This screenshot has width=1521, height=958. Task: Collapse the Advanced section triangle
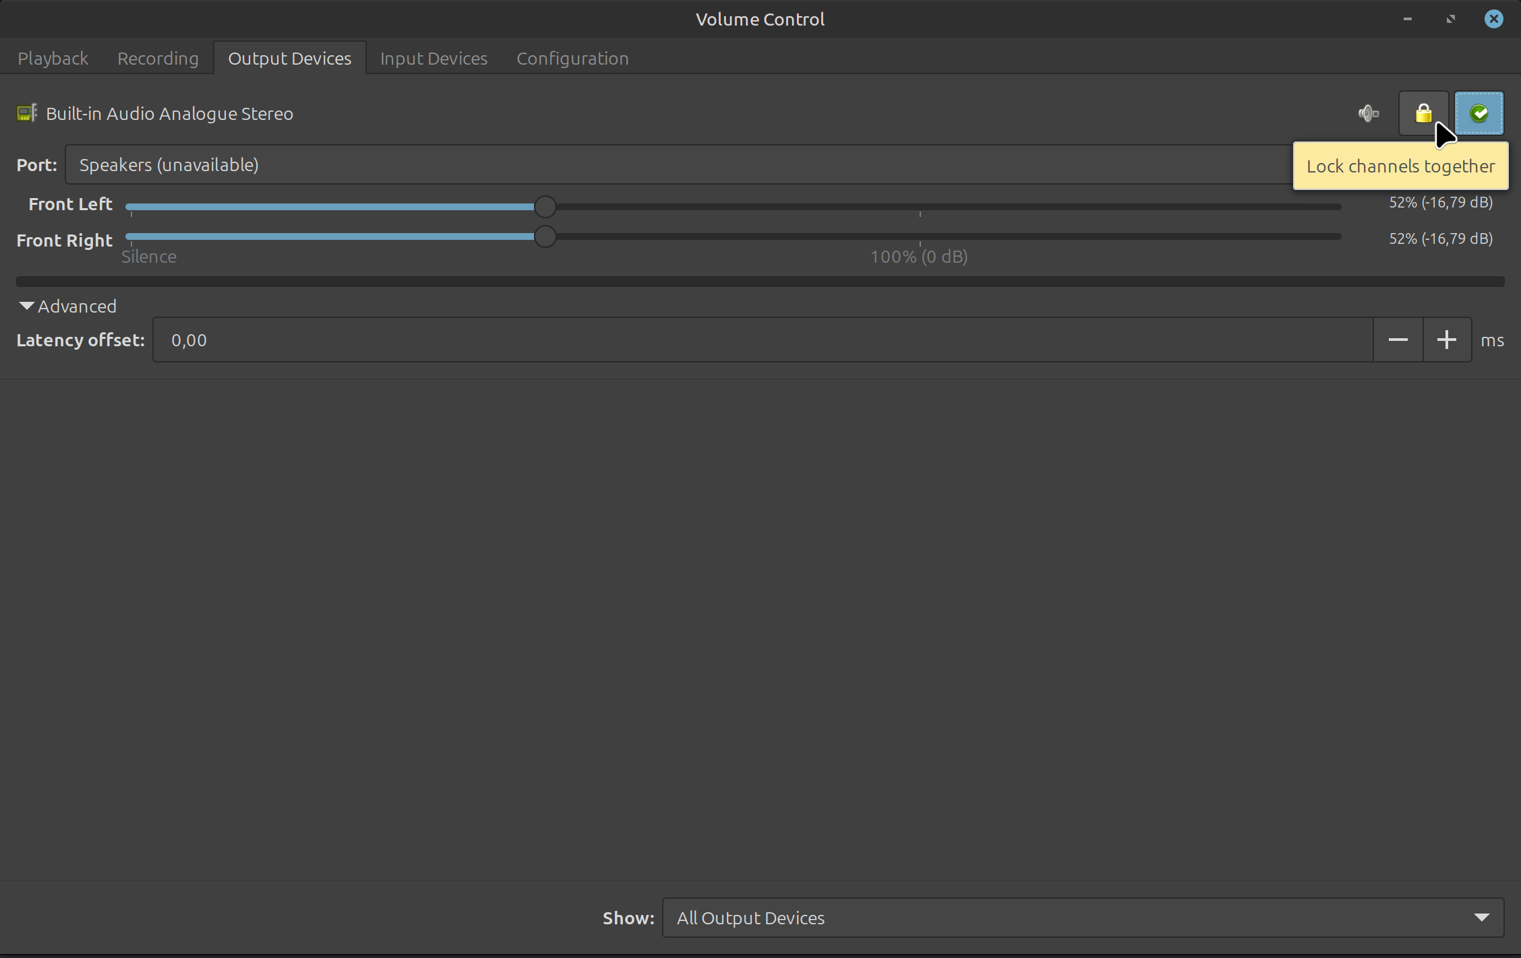click(x=27, y=306)
